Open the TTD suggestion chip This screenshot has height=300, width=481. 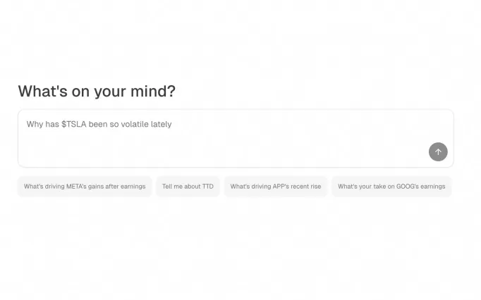[188, 187]
